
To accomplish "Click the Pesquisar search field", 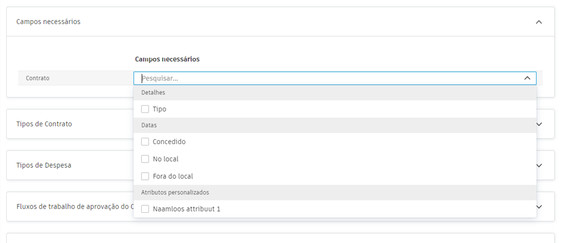I will (328, 78).
